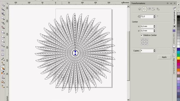Choose bottom-right anchor point in grid

[147, 44]
